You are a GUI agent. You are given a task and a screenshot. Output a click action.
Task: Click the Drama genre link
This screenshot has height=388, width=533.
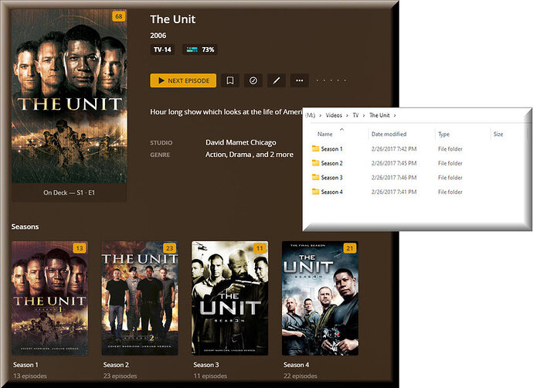pyautogui.click(x=240, y=155)
